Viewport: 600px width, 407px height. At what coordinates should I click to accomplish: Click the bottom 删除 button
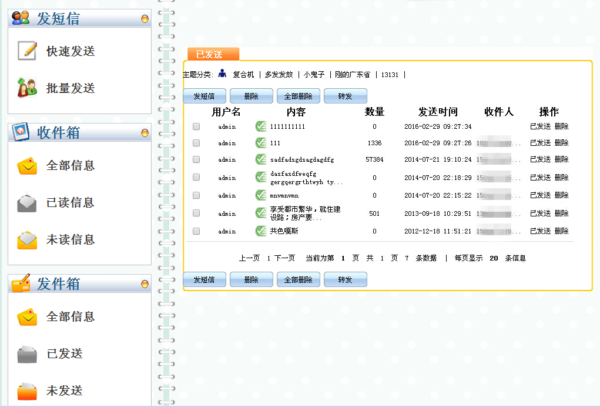(252, 279)
